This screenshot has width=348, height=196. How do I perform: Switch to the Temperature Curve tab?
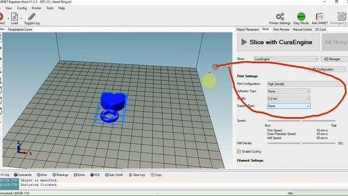[20, 29]
